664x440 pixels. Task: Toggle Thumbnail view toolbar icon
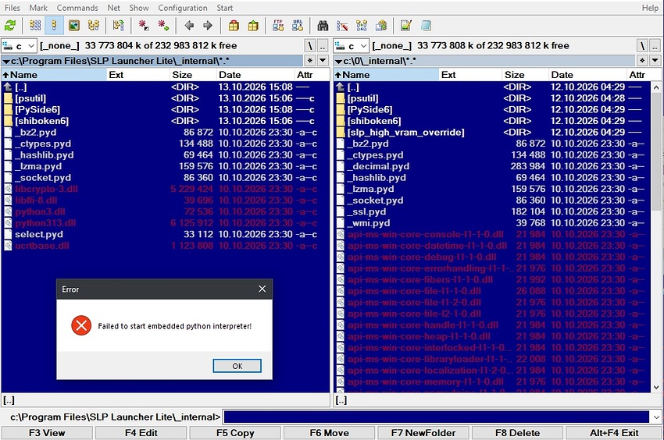click(x=73, y=26)
